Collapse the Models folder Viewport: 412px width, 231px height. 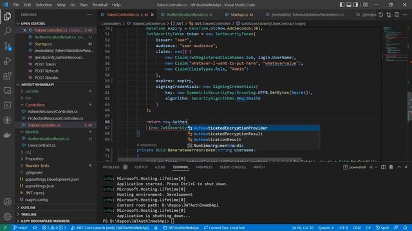32,132
